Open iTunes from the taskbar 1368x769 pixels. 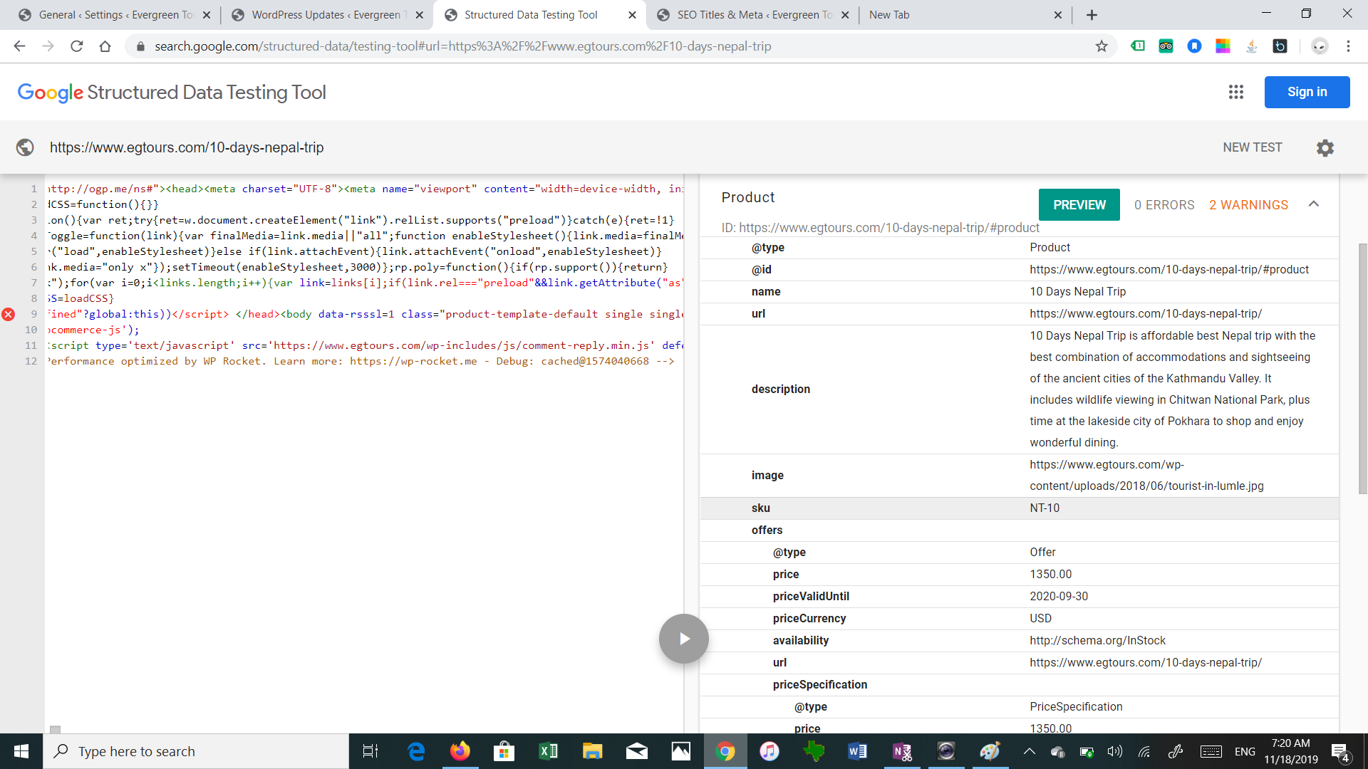click(x=769, y=751)
